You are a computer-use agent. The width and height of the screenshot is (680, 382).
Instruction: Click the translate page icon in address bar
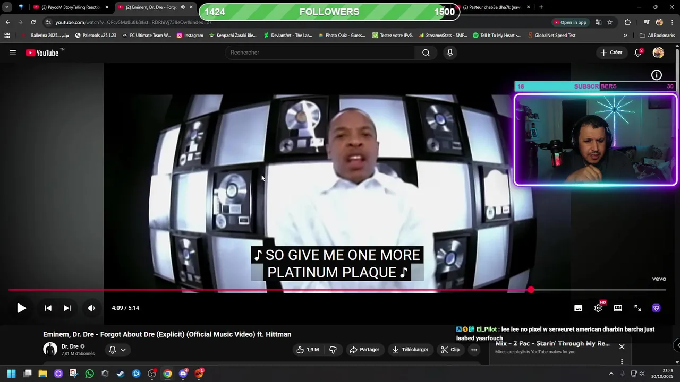coord(598,22)
